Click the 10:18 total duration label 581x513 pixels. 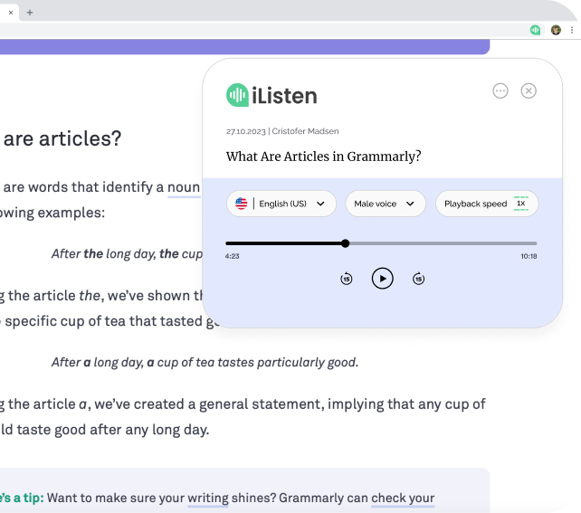point(529,256)
